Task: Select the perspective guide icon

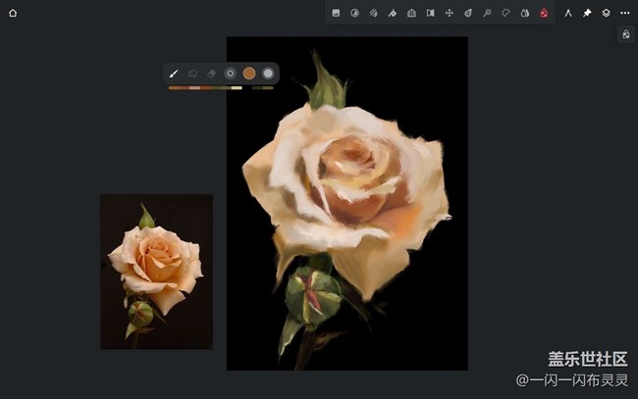Action: pos(411,13)
